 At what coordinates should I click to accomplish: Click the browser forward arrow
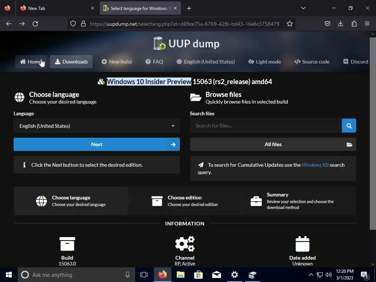click(22, 24)
